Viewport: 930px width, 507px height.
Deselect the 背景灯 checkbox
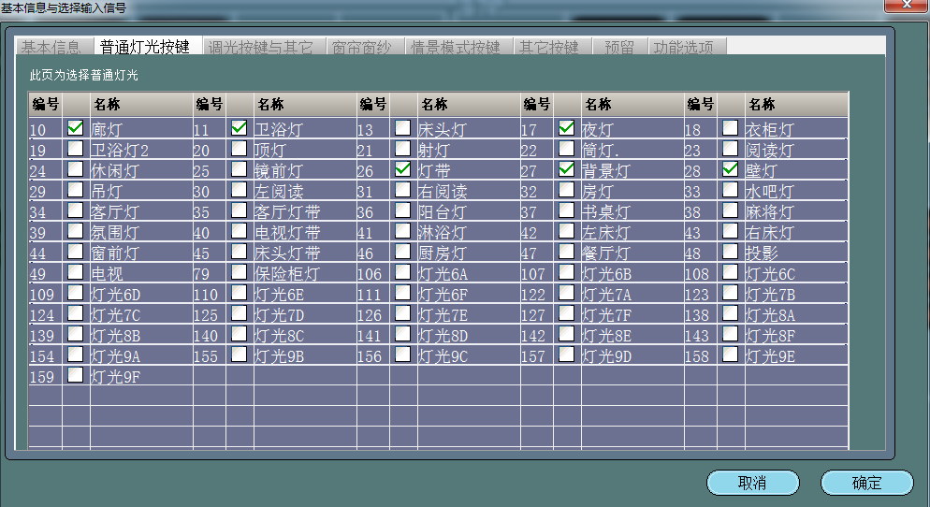tap(566, 169)
